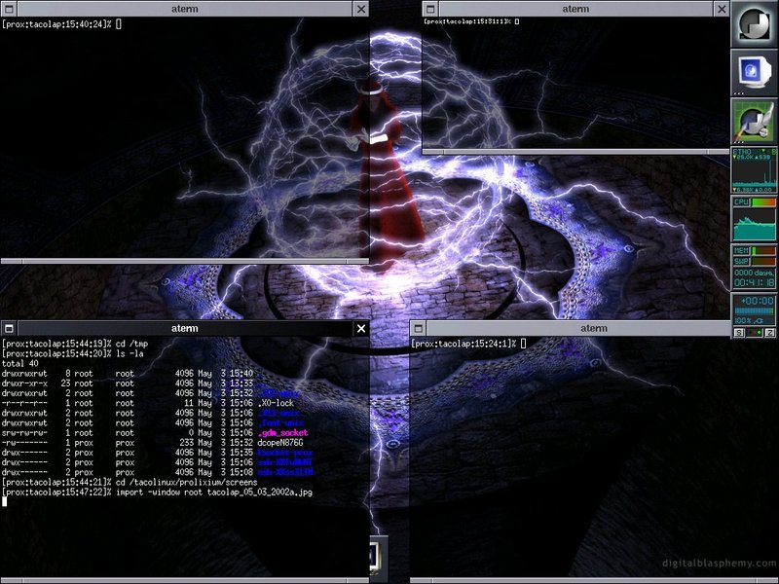Click the battery charge level bar

pyautogui.click(x=754, y=310)
